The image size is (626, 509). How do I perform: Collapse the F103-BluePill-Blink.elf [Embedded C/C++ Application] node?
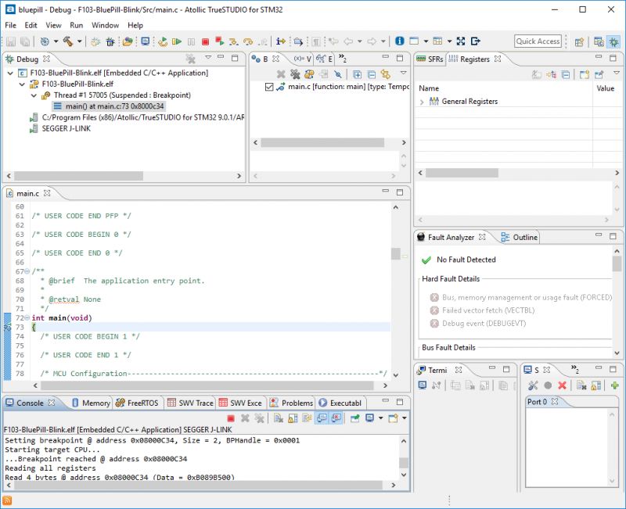[x=10, y=73]
